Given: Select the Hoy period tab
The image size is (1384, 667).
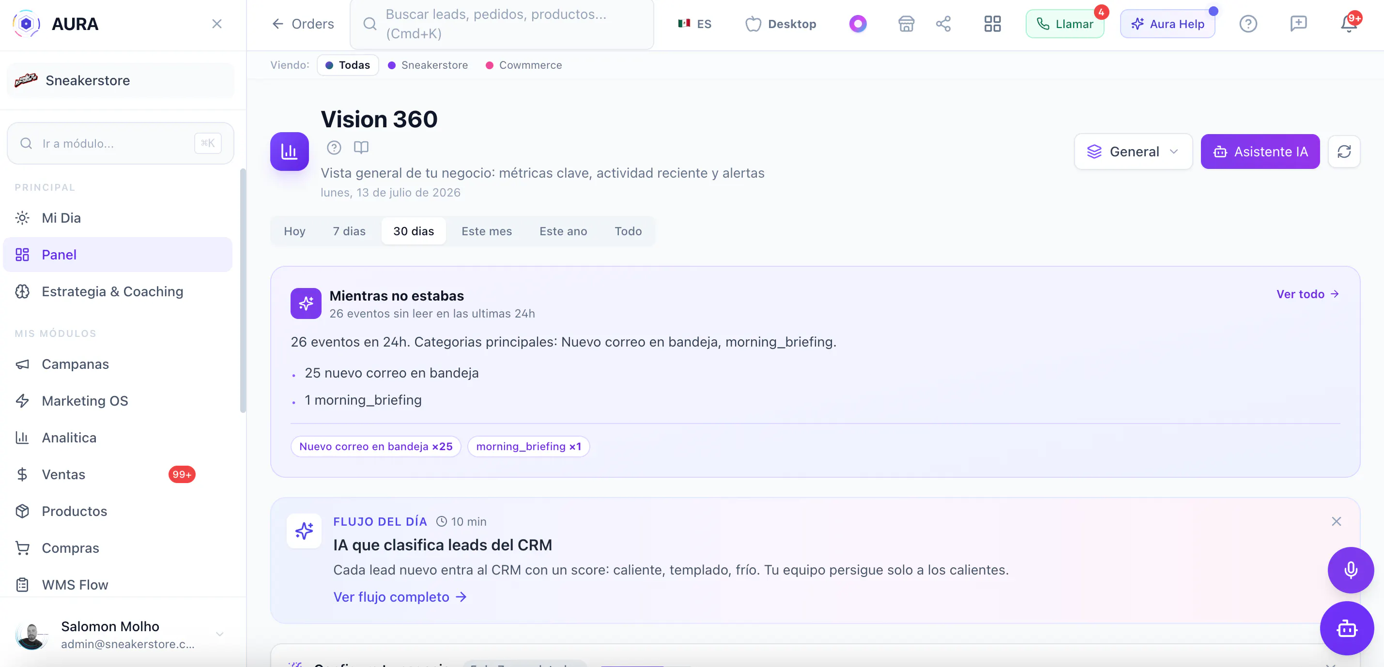Looking at the screenshot, I should tap(294, 231).
